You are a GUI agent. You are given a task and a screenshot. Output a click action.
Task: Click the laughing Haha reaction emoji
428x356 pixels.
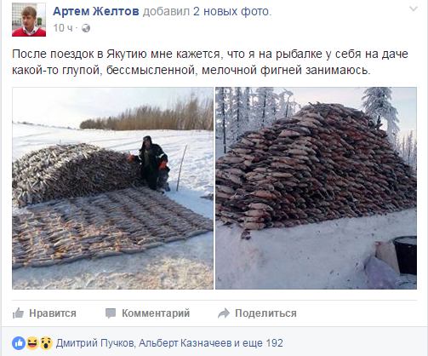[x=32, y=343]
